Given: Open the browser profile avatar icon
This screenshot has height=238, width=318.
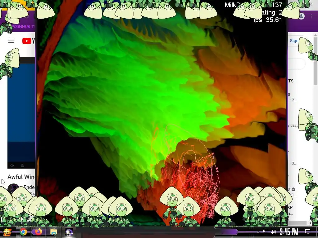Looking at the screenshot, I should 301,16.
